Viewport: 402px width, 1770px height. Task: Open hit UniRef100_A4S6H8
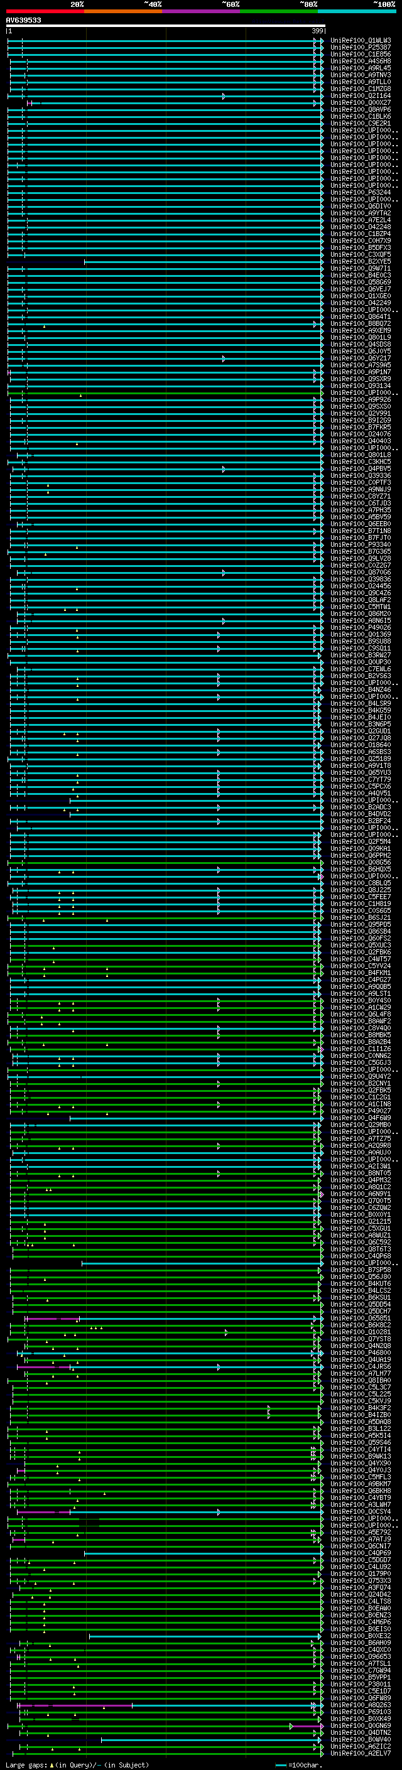[x=361, y=61]
